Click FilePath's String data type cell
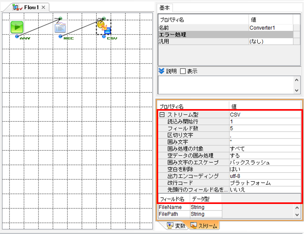 pos(206,214)
